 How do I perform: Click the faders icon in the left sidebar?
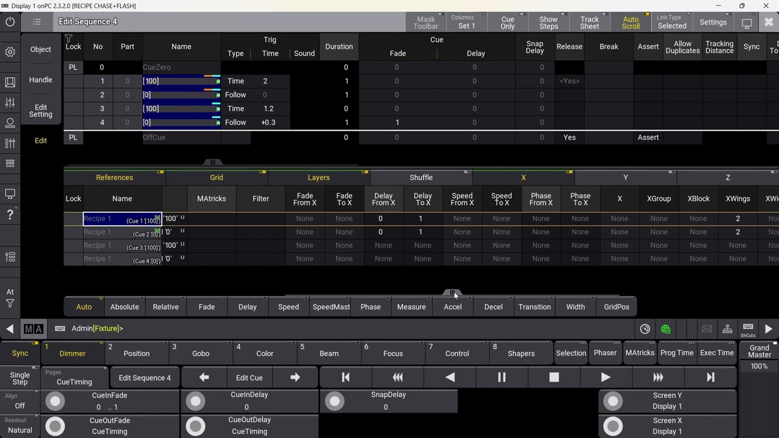(x=10, y=103)
